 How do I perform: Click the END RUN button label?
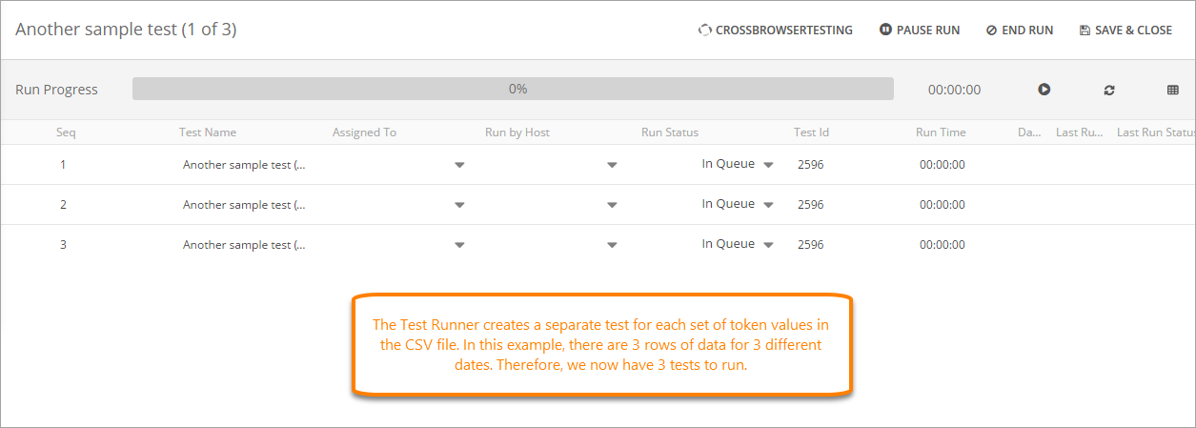[1027, 31]
